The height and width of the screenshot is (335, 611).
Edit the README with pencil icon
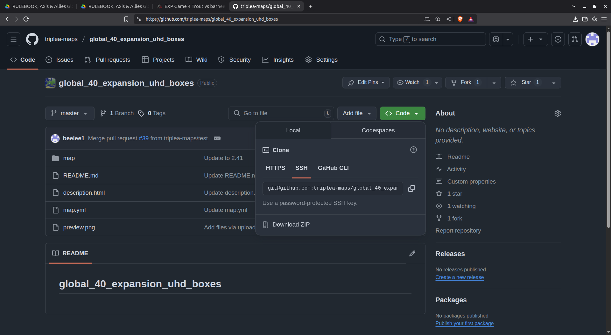click(412, 253)
